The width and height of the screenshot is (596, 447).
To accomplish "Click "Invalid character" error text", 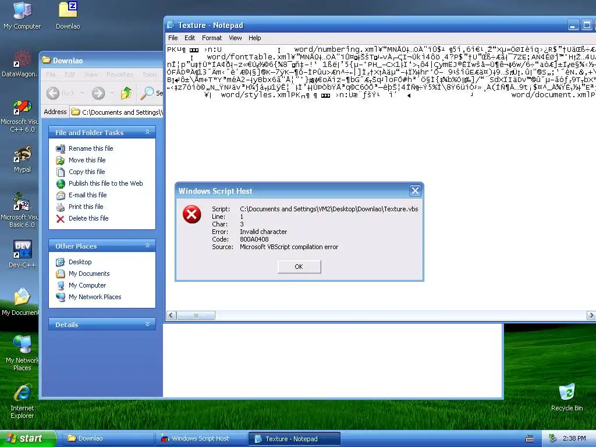I will (x=263, y=232).
